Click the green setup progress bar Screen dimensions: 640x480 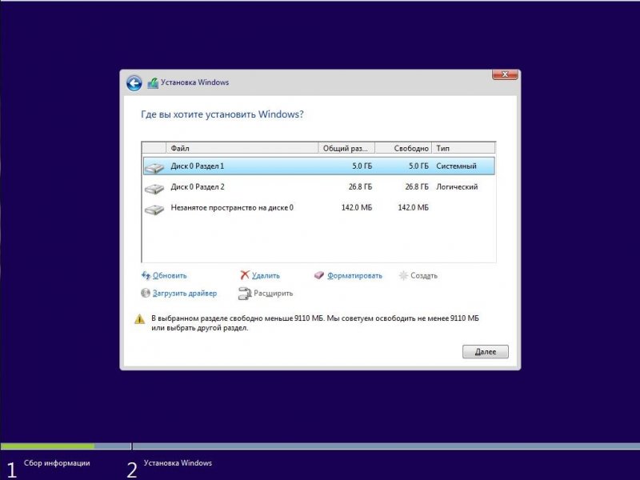tap(47, 446)
